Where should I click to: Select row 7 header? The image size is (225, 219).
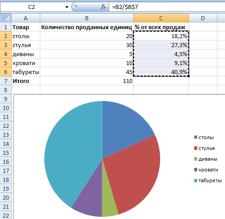[x=6, y=81]
